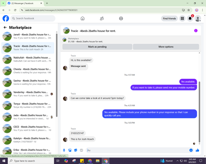Click Mark as pending
Screen dimensions: 206x164
tap(97, 47)
